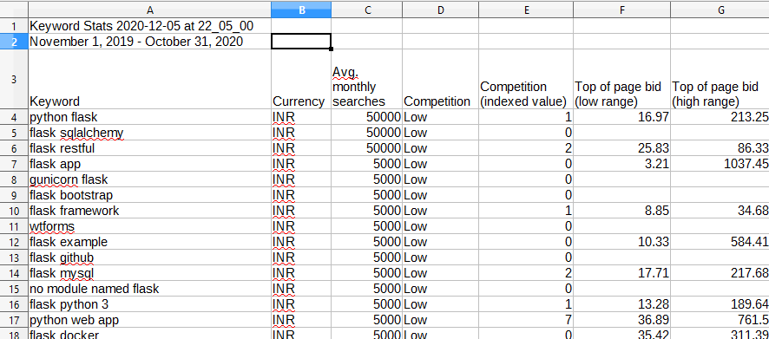
Task: Select the 'gunicorn flask' keyword cell
Action: coord(149,179)
